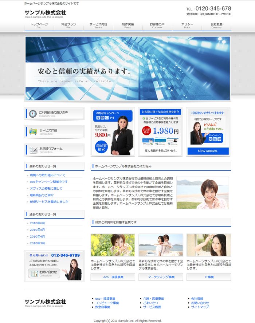255x323 pixels.
Task: Click the 1,980円 success stories banner
Action: pyautogui.click(x=161, y=132)
